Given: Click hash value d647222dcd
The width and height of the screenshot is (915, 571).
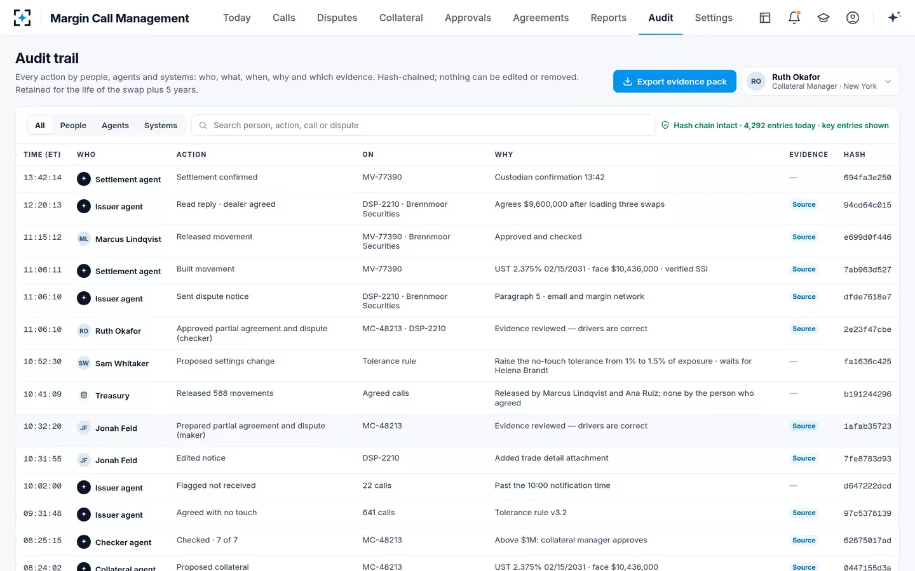Looking at the screenshot, I should click(x=867, y=486).
